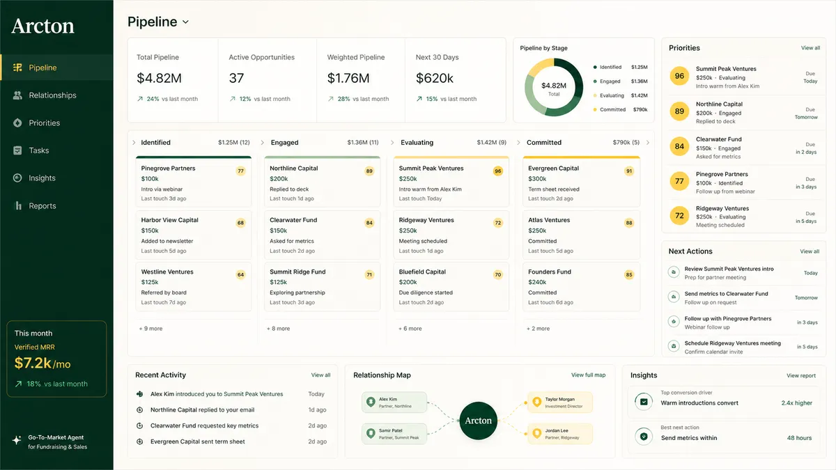Click the Next 30 Days $620k value

click(x=435, y=78)
